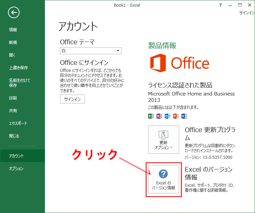Viewport: 255px width, 213px height.
Task: Open オプション in the sidebar
Action: tap(16, 169)
